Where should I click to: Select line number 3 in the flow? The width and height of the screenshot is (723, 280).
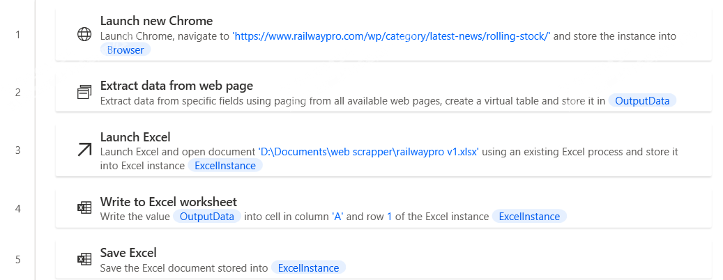pos(17,150)
